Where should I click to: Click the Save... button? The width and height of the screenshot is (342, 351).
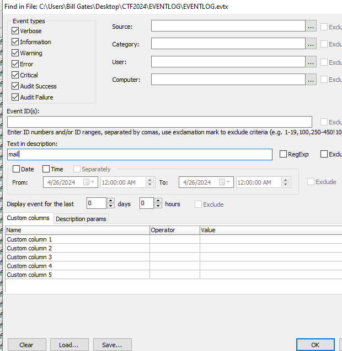(112, 345)
